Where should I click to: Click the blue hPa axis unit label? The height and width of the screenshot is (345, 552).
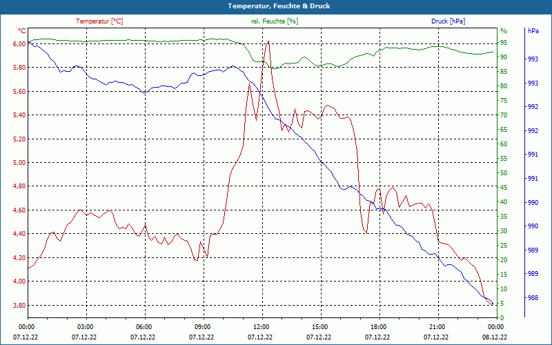(533, 31)
